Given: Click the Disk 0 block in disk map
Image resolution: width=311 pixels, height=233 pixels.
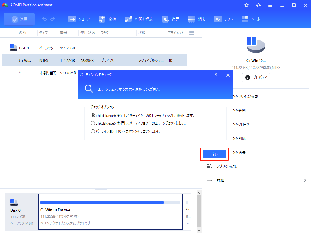Looking at the screenshot, I should [21, 212].
